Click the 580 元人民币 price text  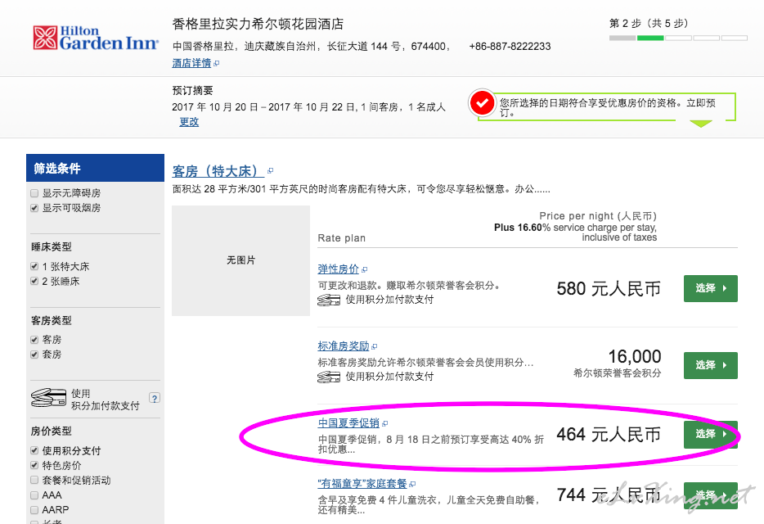pyautogui.click(x=609, y=289)
